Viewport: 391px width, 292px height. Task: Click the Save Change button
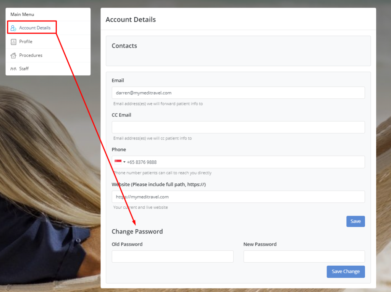[x=346, y=271]
